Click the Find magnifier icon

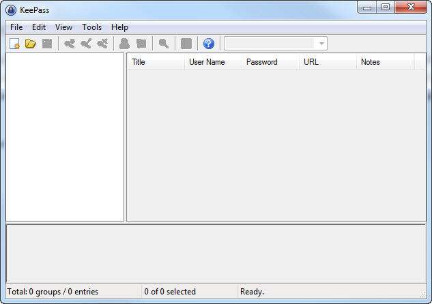(164, 44)
